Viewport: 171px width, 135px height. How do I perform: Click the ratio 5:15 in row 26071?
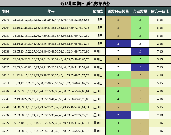(160, 20)
